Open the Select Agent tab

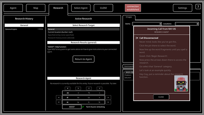(x=81, y=8)
